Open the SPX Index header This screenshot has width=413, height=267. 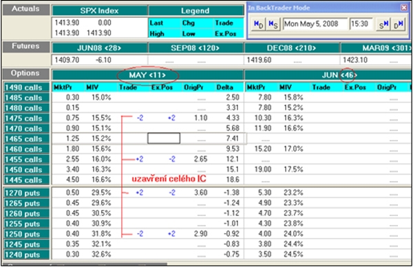[x=100, y=11]
